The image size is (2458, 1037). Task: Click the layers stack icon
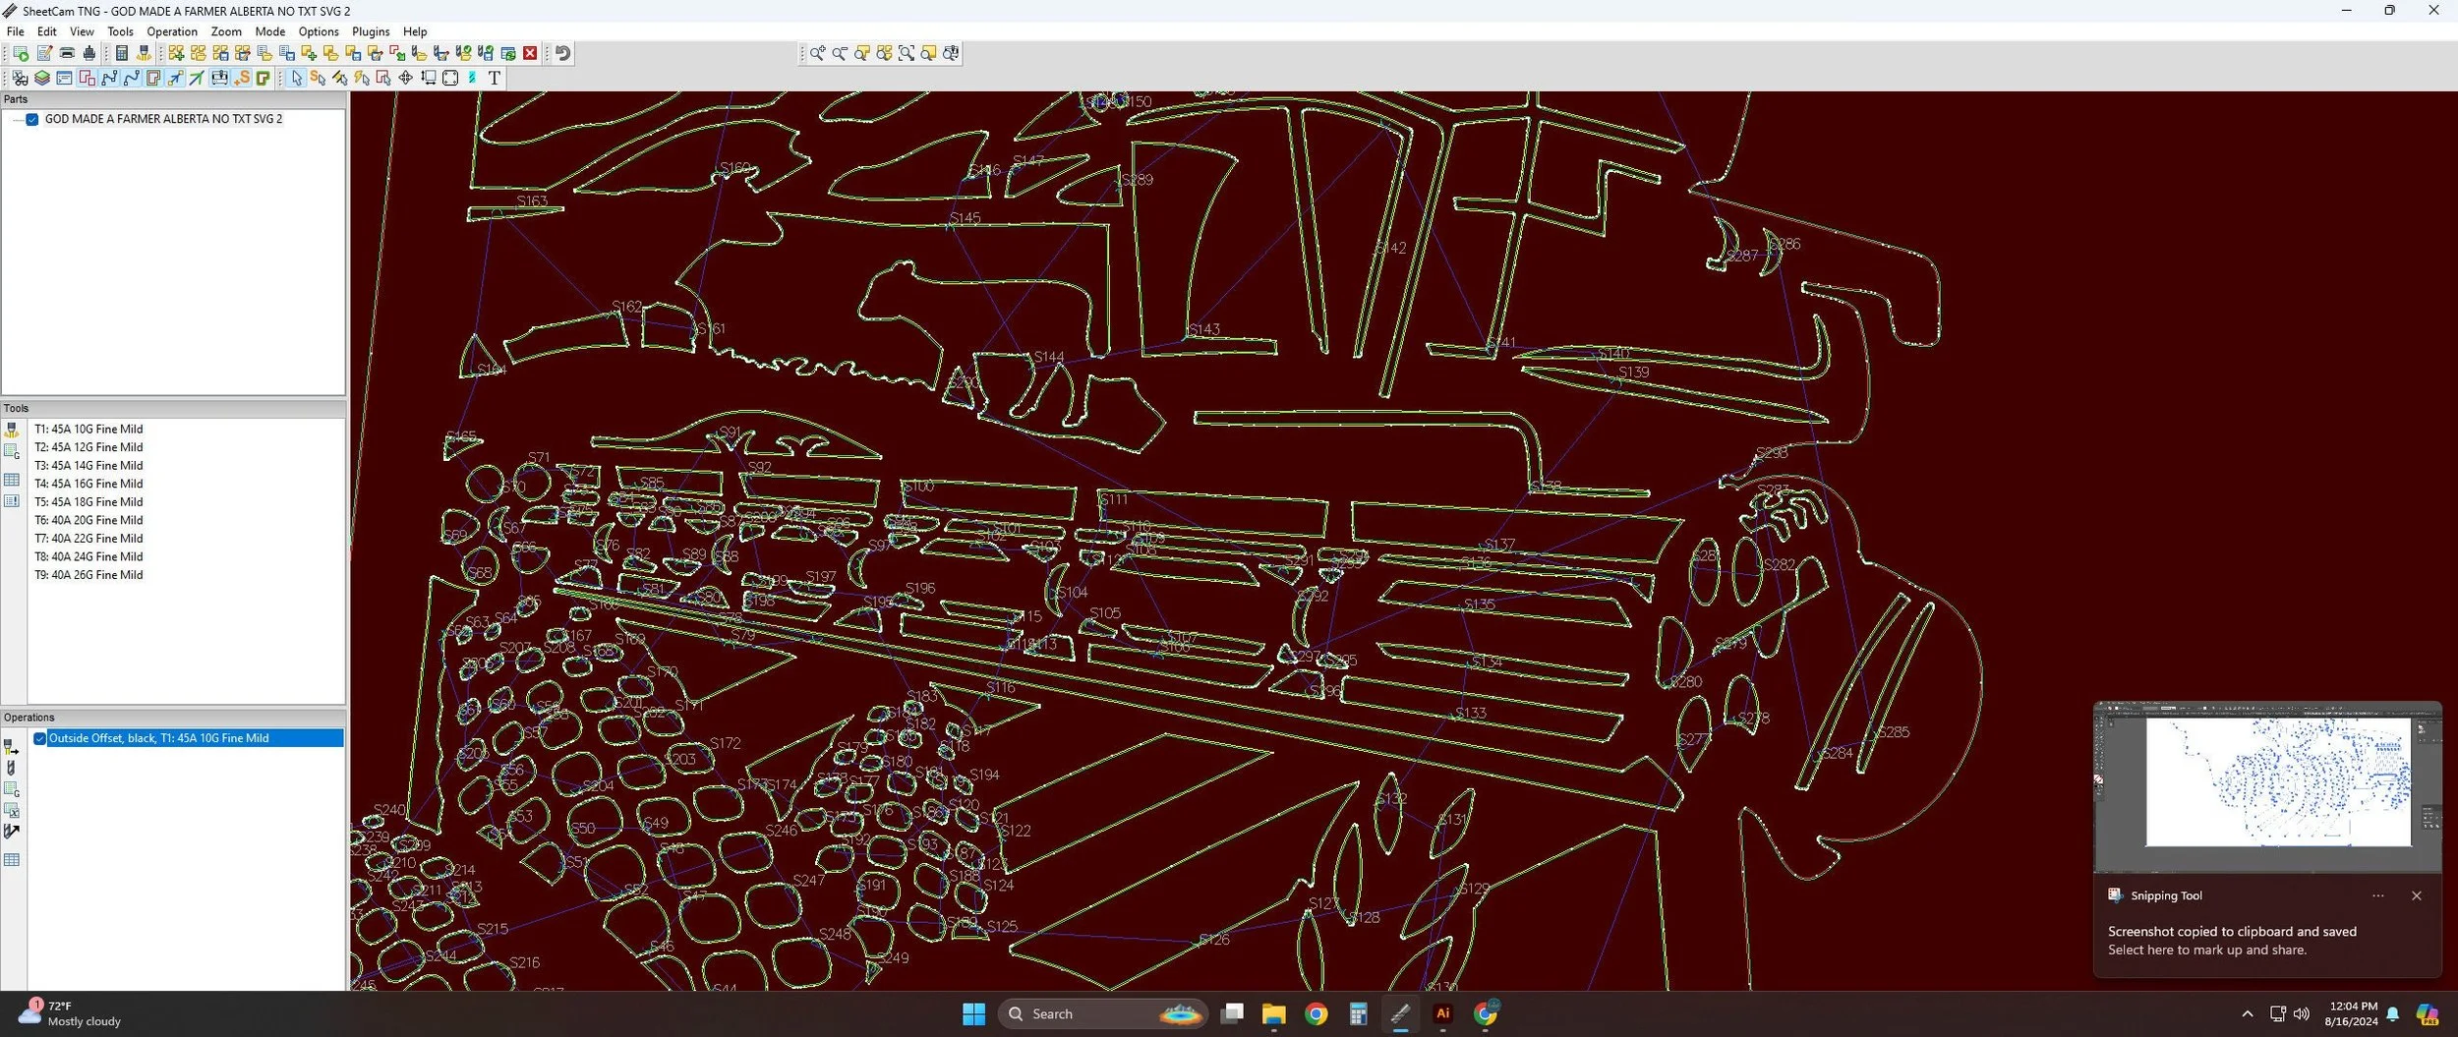42,78
